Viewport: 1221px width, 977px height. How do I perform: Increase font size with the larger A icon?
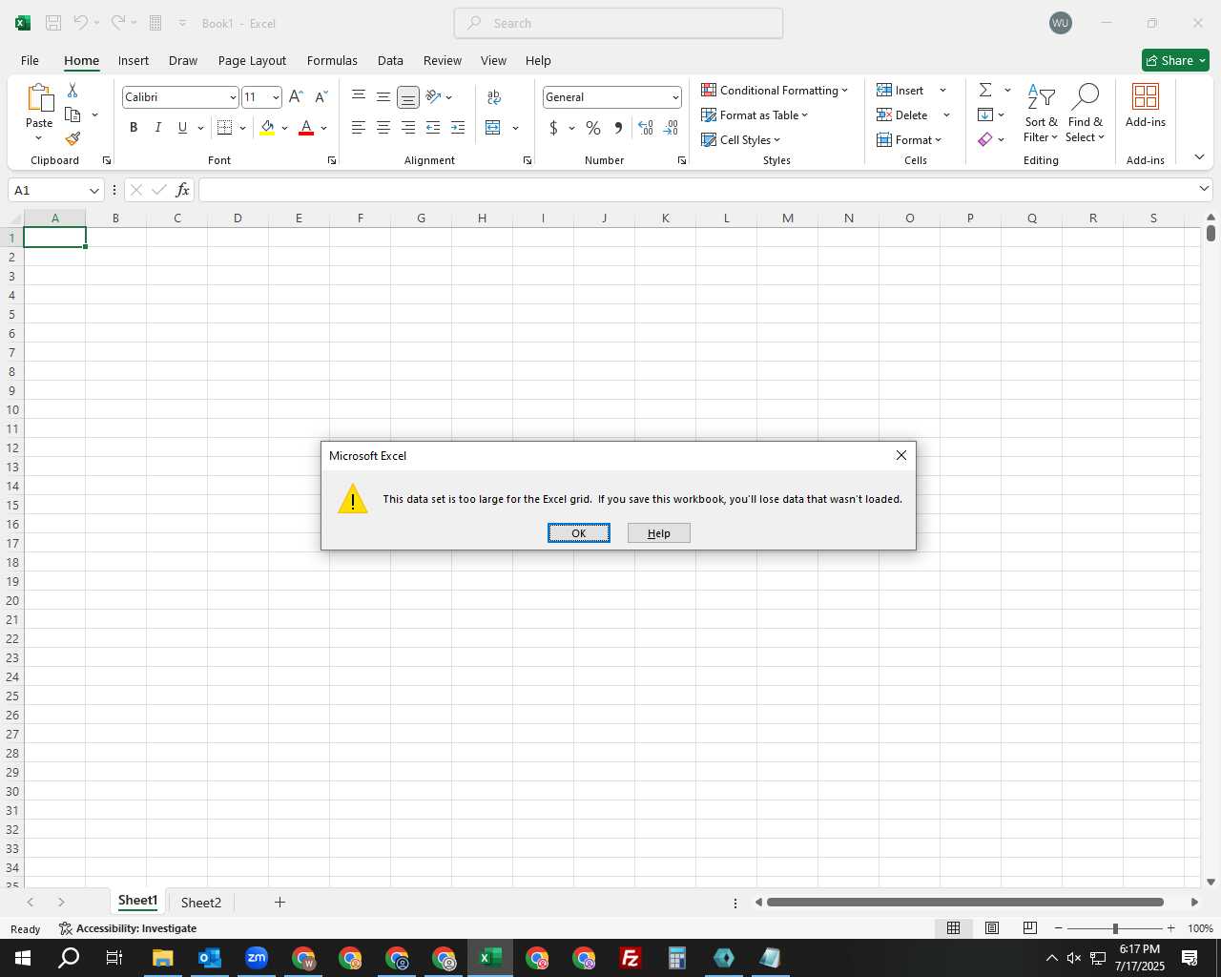pyautogui.click(x=296, y=97)
